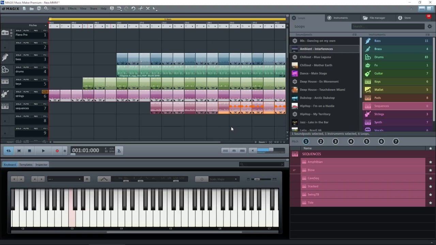Favorite the Amphibian loop with its star
The image size is (436, 245).
coord(431,162)
